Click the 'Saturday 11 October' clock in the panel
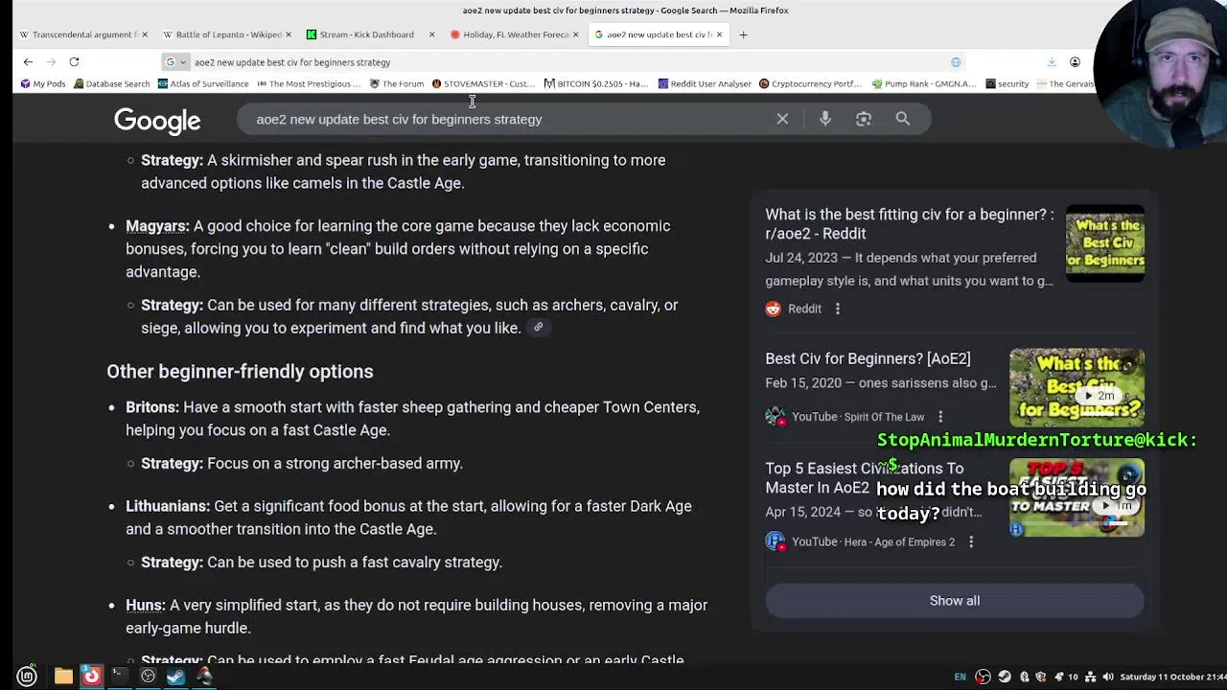The width and height of the screenshot is (1227, 690). (x=1175, y=677)
